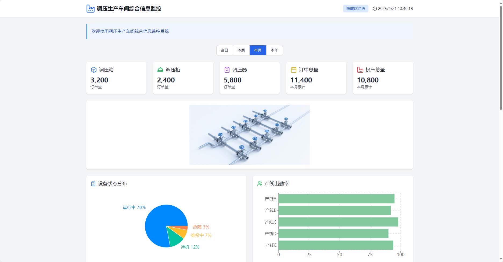Click the orange 故障 pie slice

(x=183, y=228)
